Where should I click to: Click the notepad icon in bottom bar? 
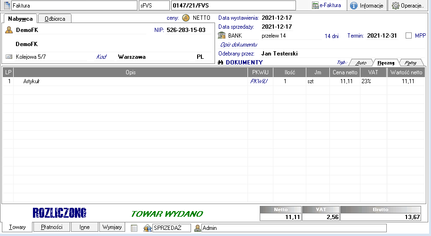134,228
